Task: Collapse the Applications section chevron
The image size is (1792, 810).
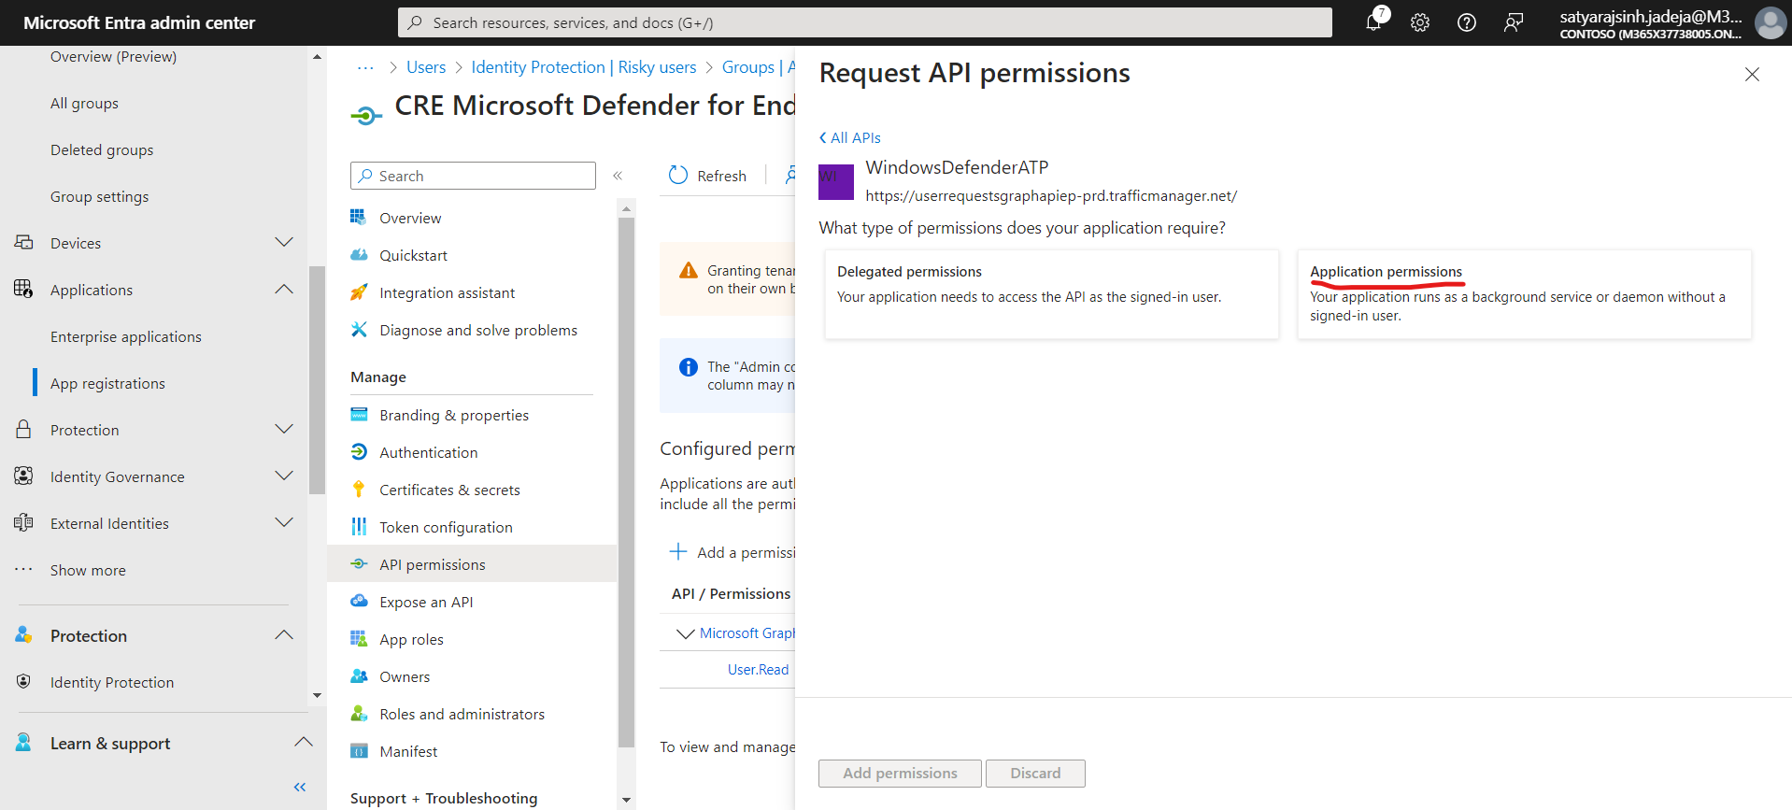Action: [284, 290]
